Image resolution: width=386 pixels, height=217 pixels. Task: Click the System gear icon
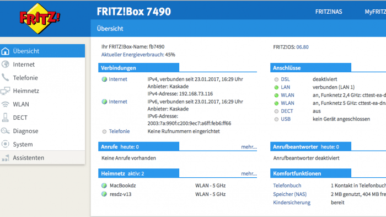click(5, 144)
